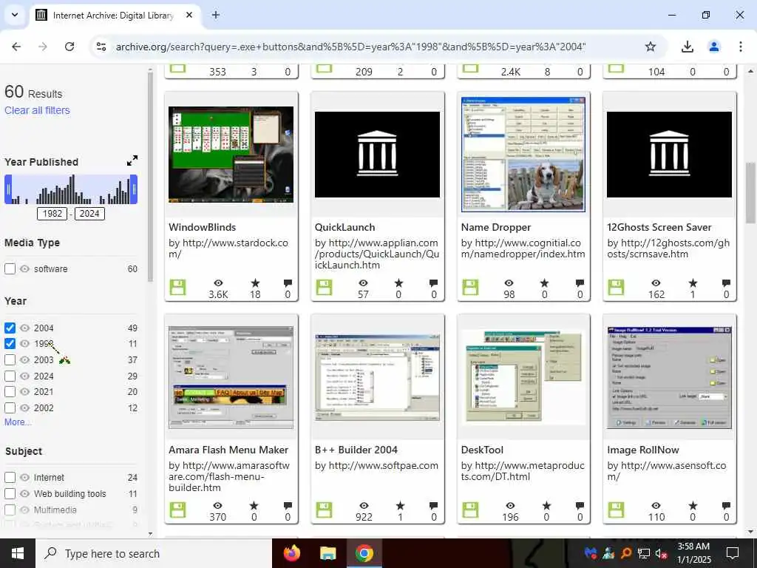Adjust the left histogram range handle
The width and height of the screenshot is (757, 568).
(7, 189)
